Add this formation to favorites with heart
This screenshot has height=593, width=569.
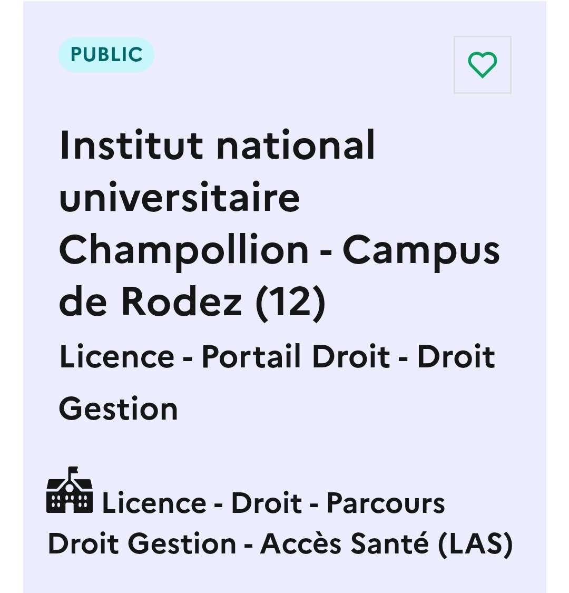[x=482, y=65]
